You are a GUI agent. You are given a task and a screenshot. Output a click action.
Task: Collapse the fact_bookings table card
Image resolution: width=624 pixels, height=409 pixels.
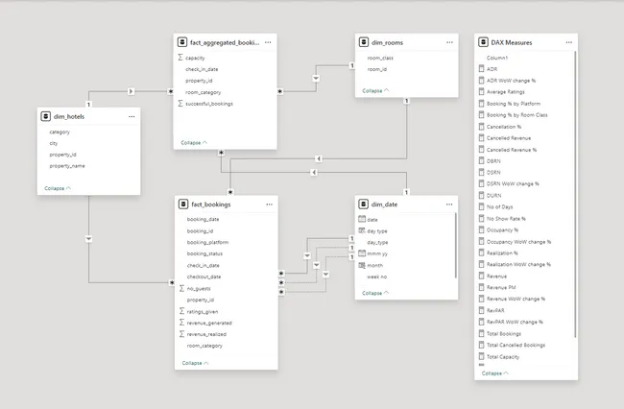[195, 363]
